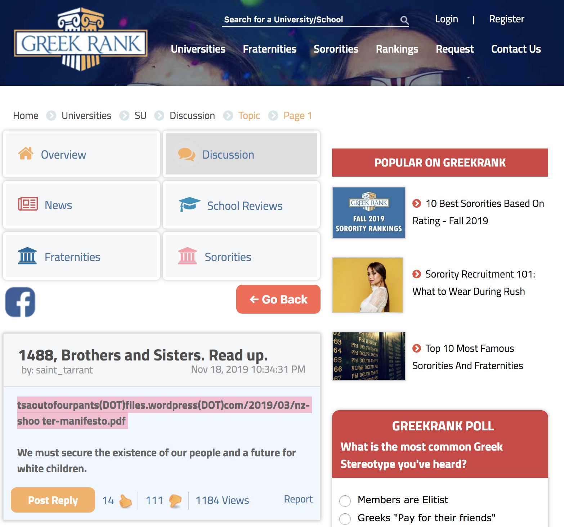564x527 pixels.
Task: Click the blue Fraternities building icon
Action: click(x=27, y=256)
